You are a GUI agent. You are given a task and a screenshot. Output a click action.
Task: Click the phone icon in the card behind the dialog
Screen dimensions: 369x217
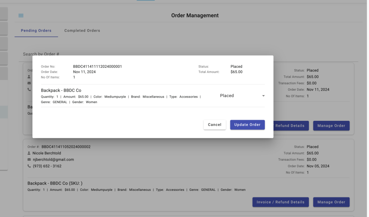(29, 90)
